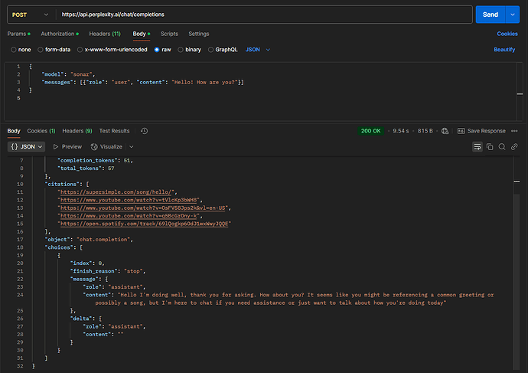This screenshot has height=373, width=528.
Task: Open the open.spotify.com track link
Action: click(x=144, y=224)
